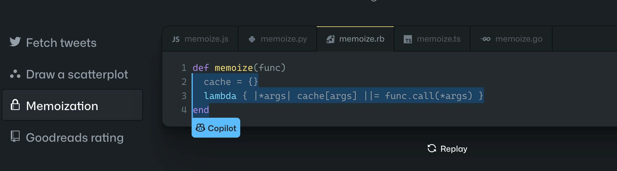This screenshot has width=617, height=171.
Task: Choose the Draw a scatterplot example
Action: pos(69,74)
